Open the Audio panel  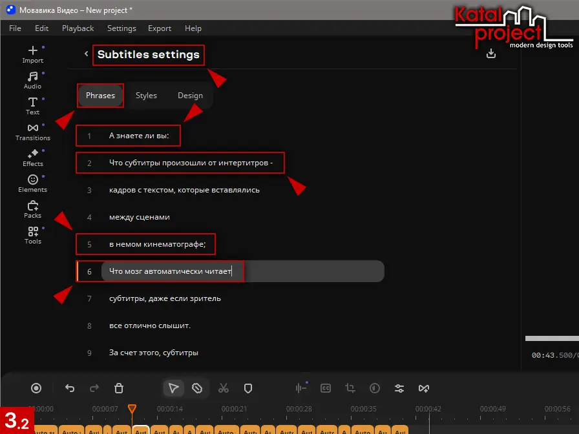coord(32,79)
